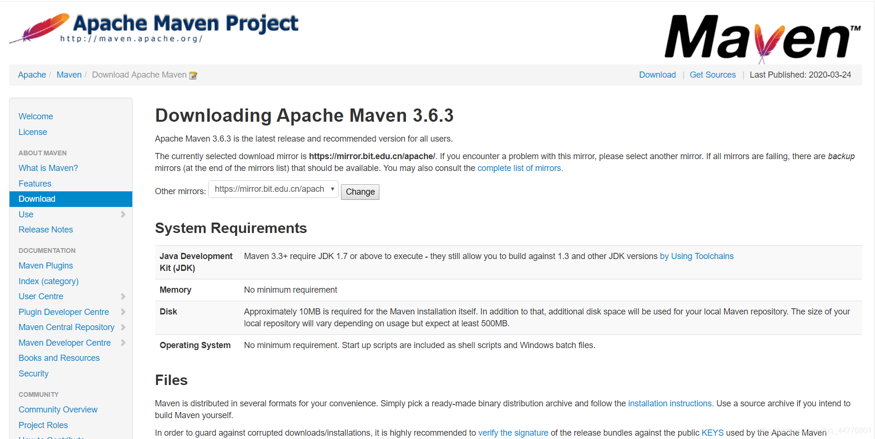The height and width of the screenshot is (439, 875).
Task: Follow the installation instructions link
Action: pos(670,403)
